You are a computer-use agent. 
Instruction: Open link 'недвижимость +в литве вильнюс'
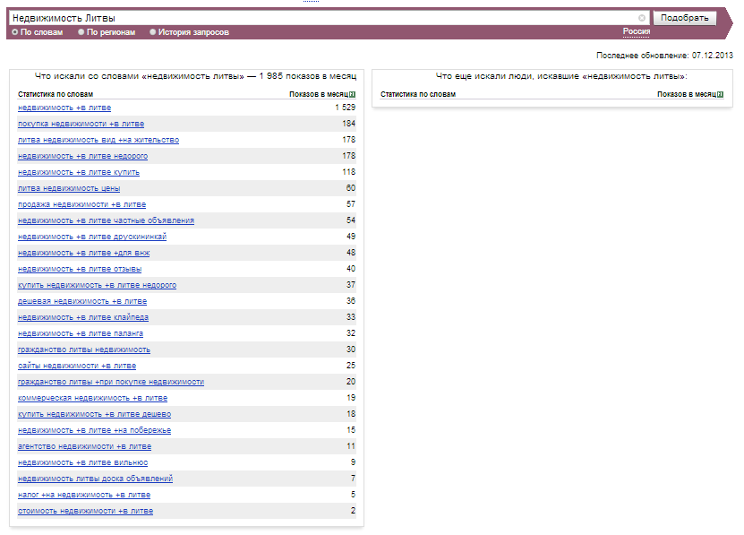83,463
